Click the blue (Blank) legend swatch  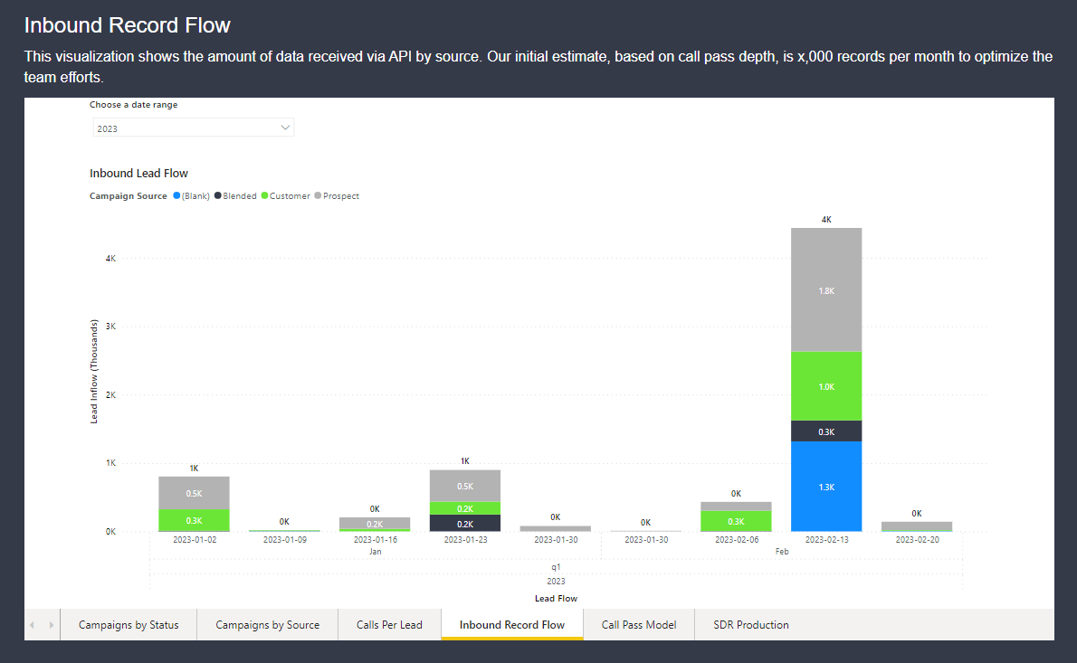click(x=176, y=196)
